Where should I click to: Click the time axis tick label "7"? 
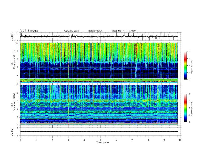(132, 140)
